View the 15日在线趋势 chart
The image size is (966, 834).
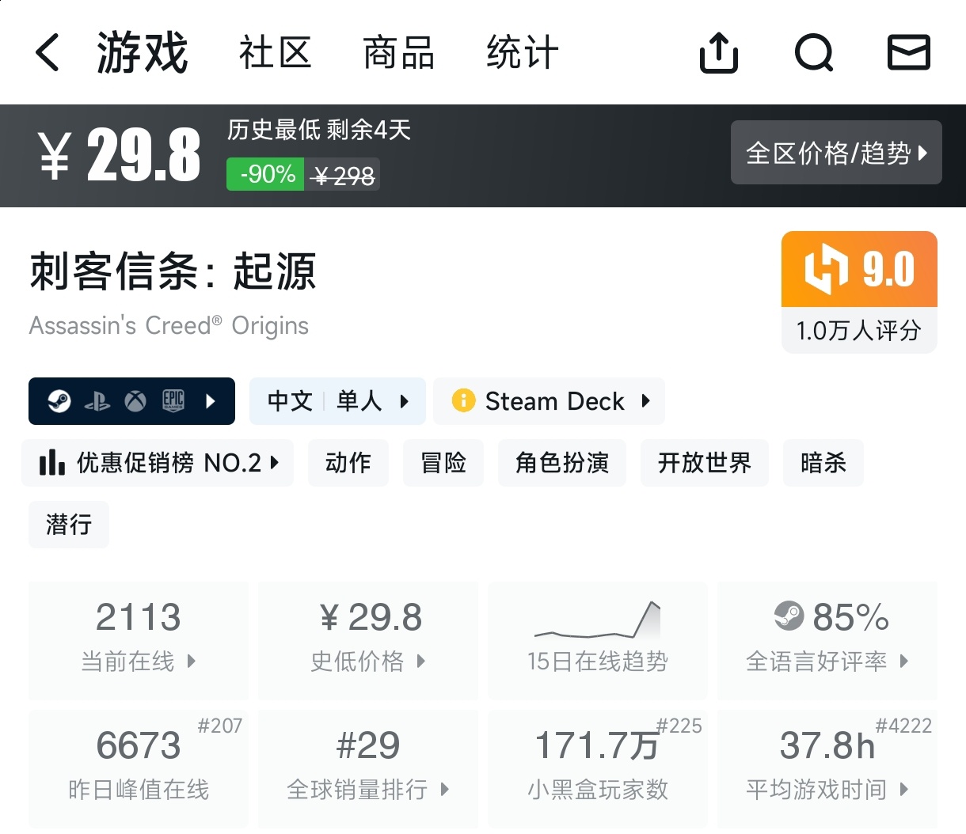[597, 639]
